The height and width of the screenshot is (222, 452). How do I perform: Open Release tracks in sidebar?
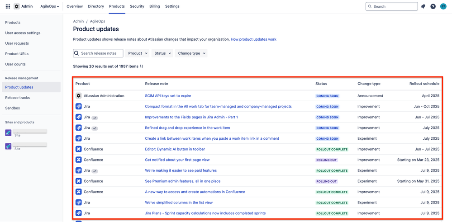pos(31,98)
